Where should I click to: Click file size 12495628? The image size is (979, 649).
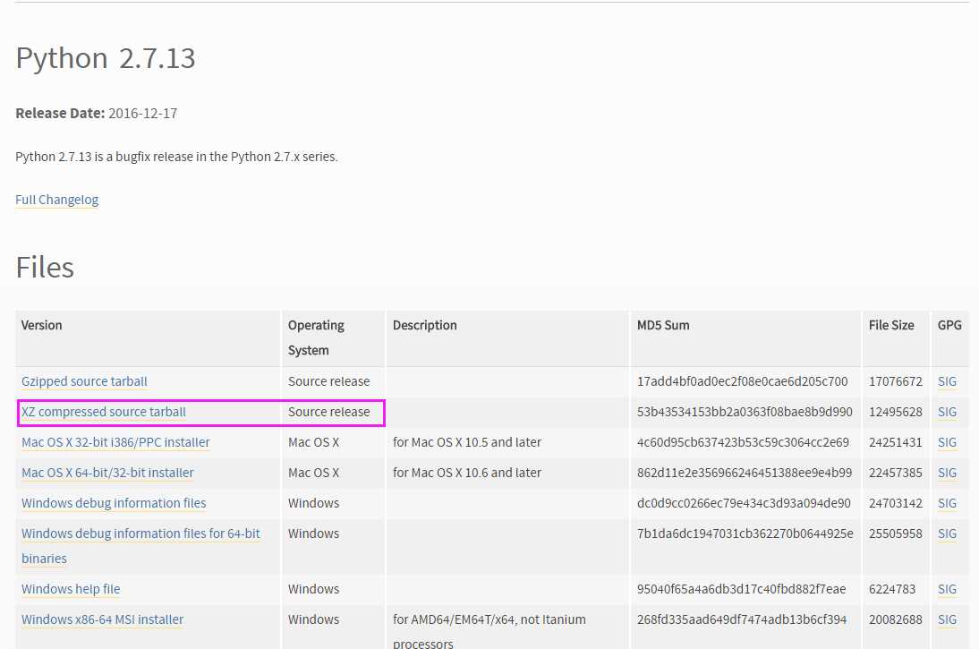click(x=896, y=413)
